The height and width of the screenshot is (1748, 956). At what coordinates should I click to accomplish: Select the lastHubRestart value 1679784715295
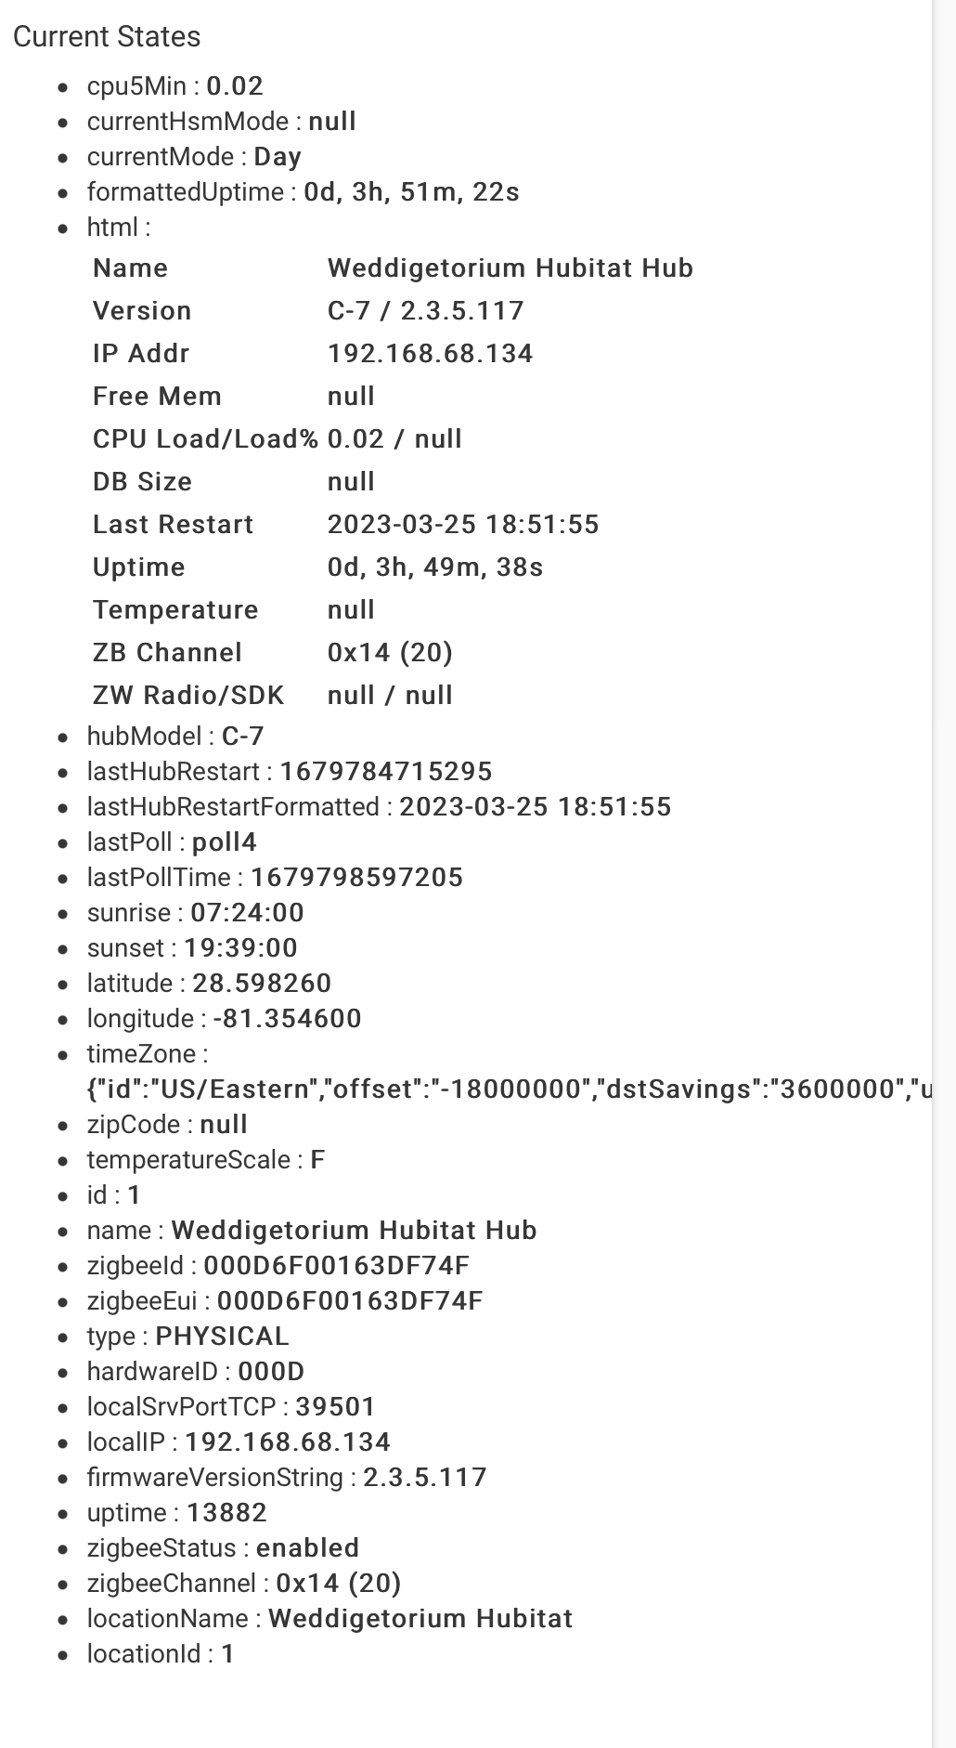pyautogui.click(x=386, y=772)
